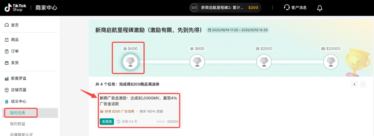Screen dimensions: 374x136
Task: Click 客户消息 in the top bar
Action: [x=299, y=8]
